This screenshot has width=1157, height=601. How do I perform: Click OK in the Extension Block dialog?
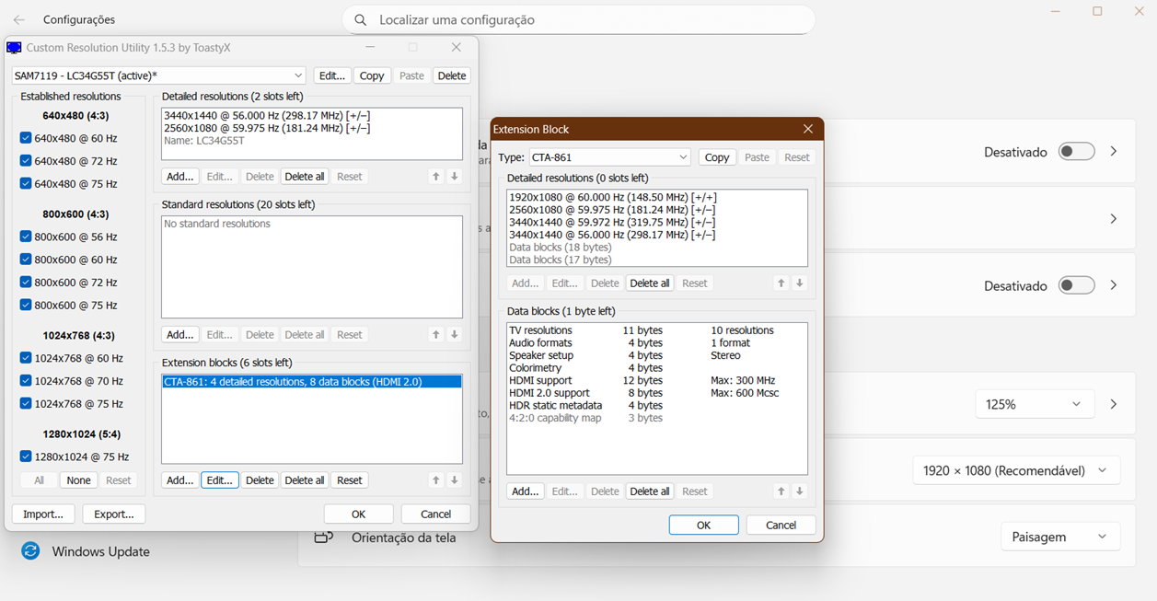click(703, 525)
